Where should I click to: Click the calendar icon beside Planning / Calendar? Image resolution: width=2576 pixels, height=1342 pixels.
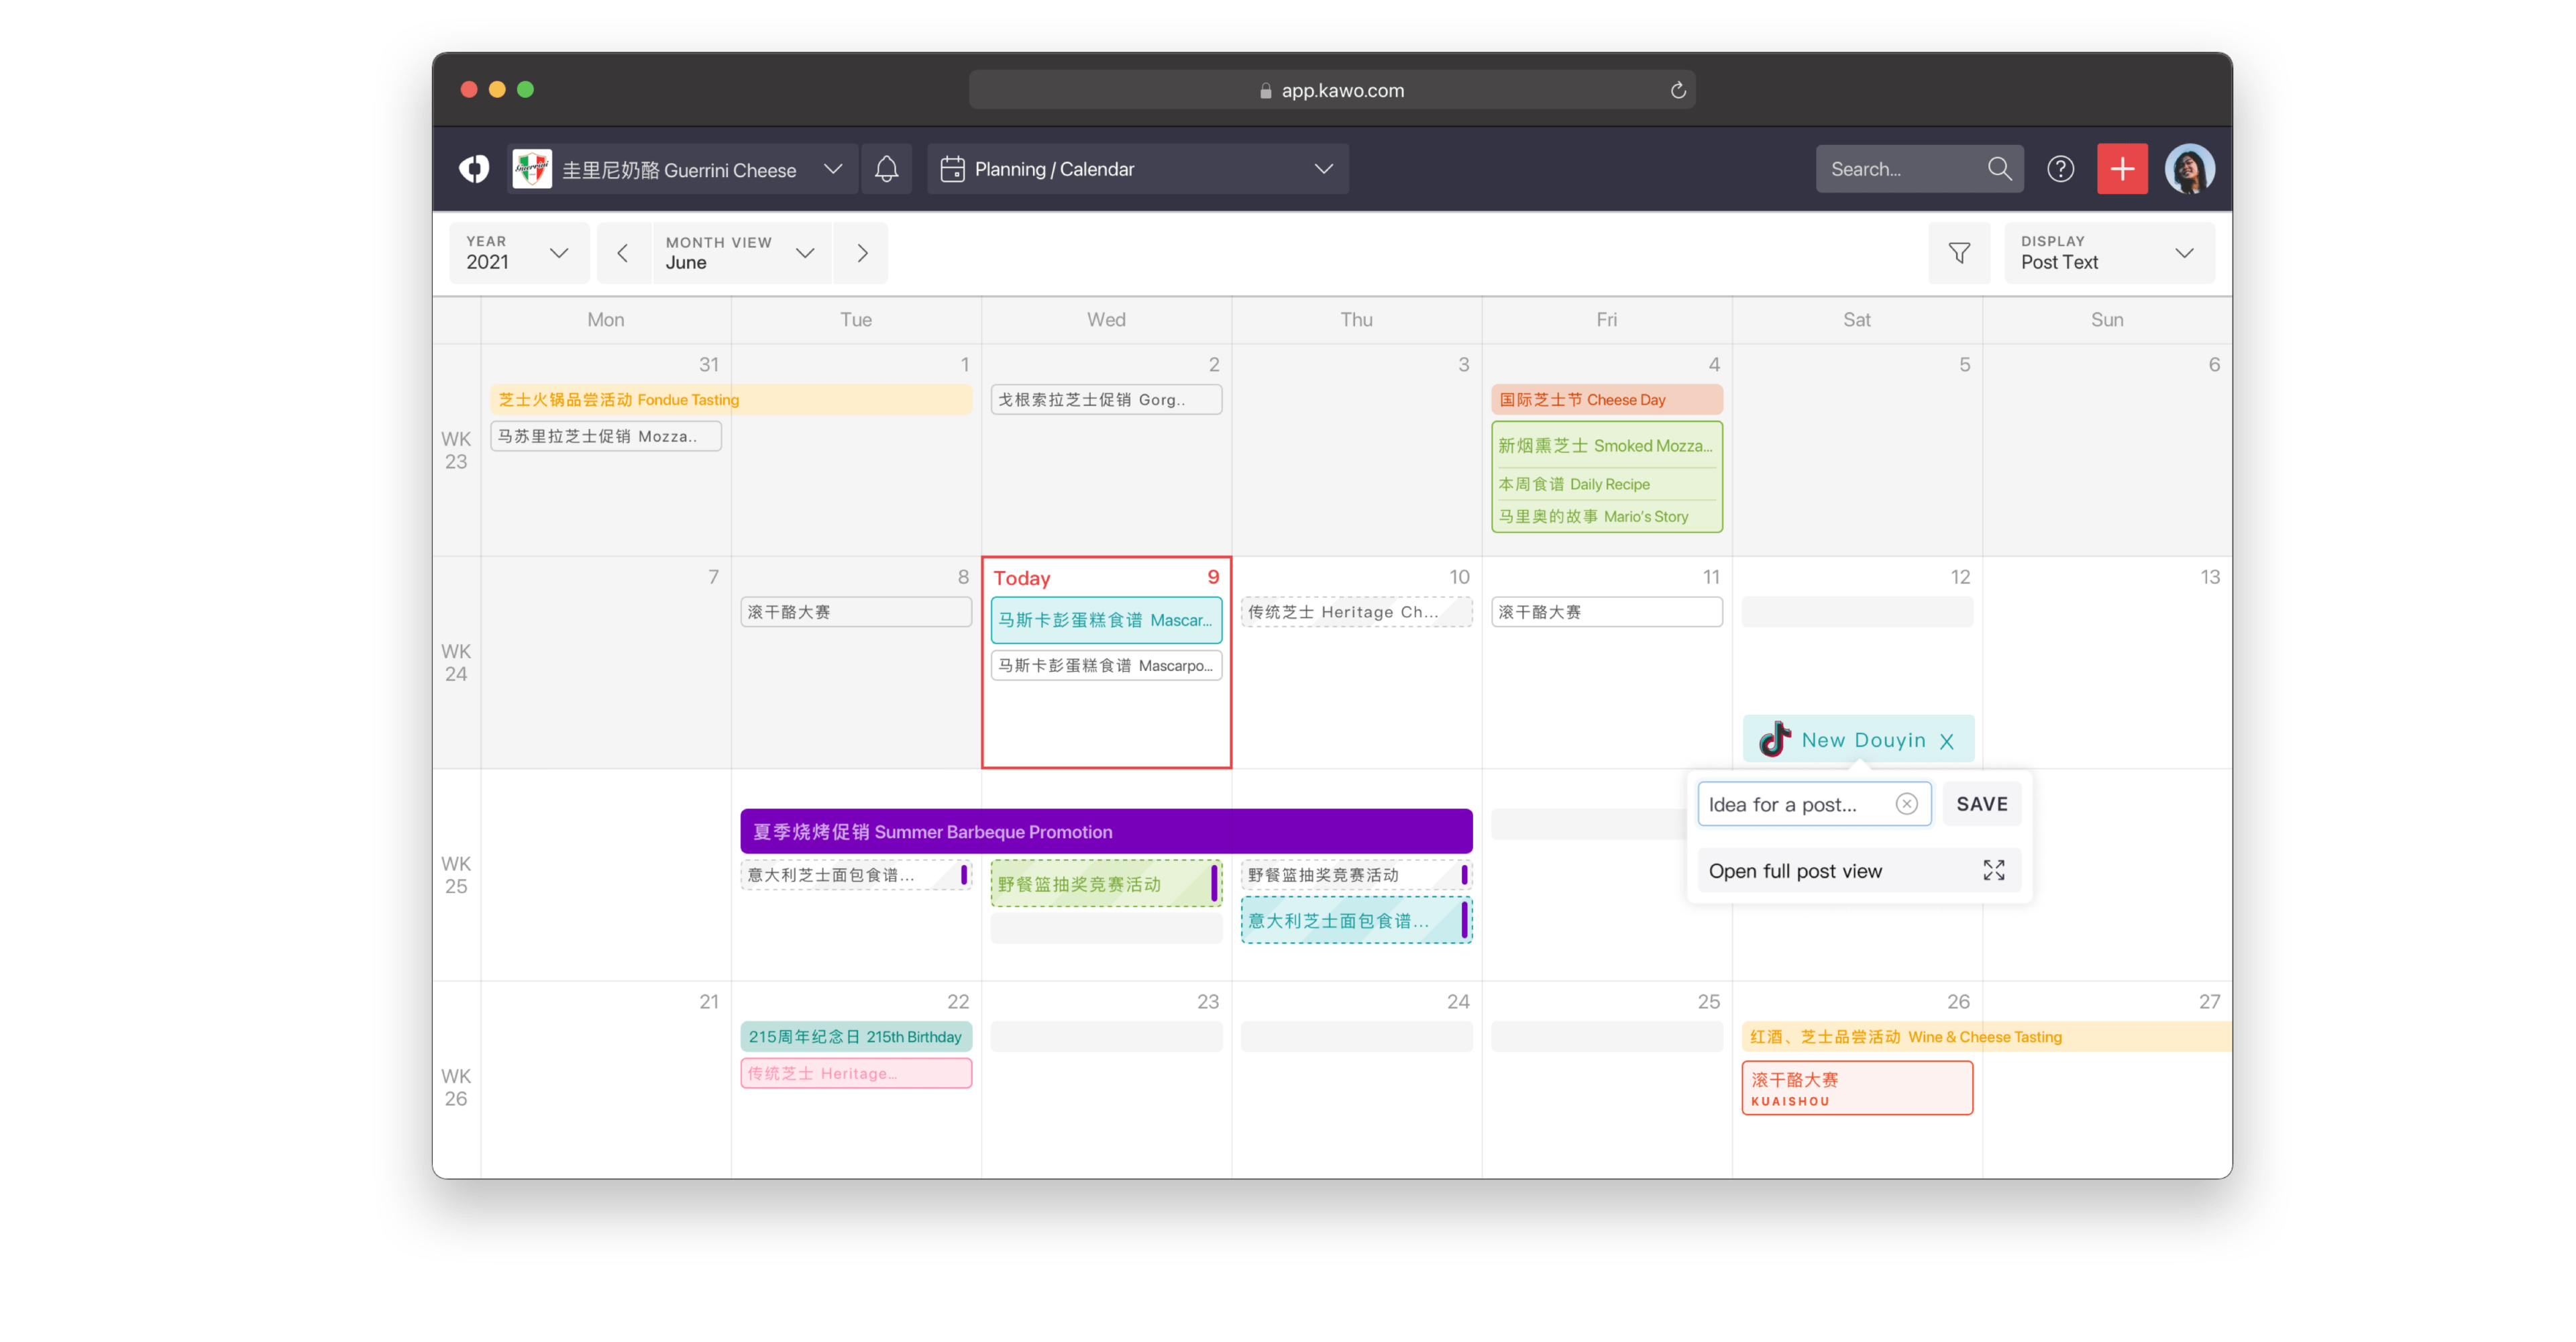952,169
